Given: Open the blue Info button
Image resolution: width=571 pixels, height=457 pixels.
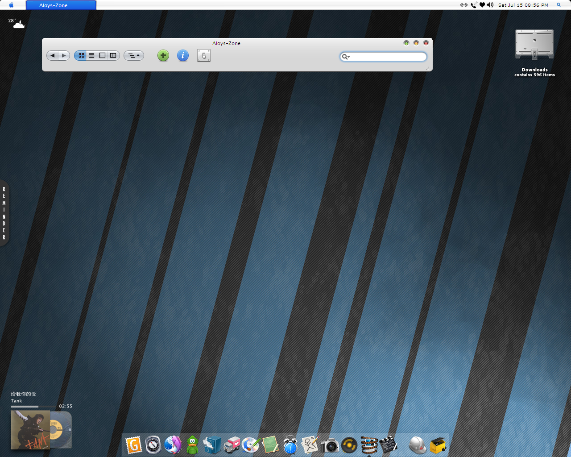Looking at the screenshot, I should 183,55.
